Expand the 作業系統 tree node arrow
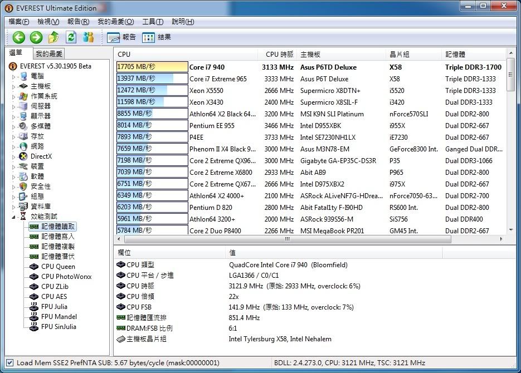Screen dimensions: 521x373 [13, 96]
